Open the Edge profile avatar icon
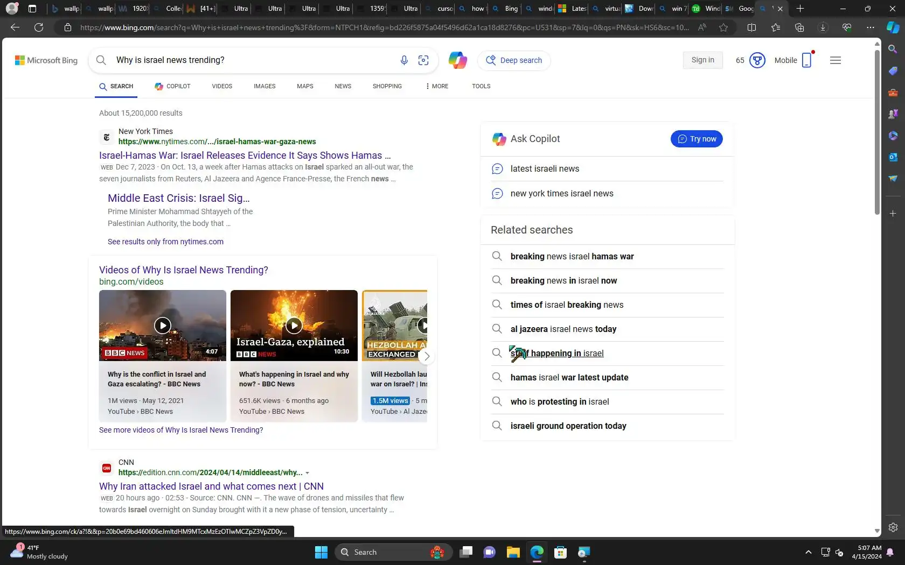The image size is (905, 565). tap(12, 9)
